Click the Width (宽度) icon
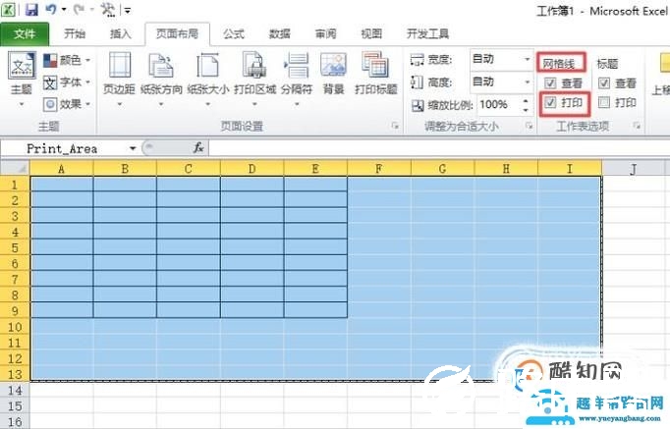Image resolution: width=670 pixels, height=429 pixels. pos(417,59)
